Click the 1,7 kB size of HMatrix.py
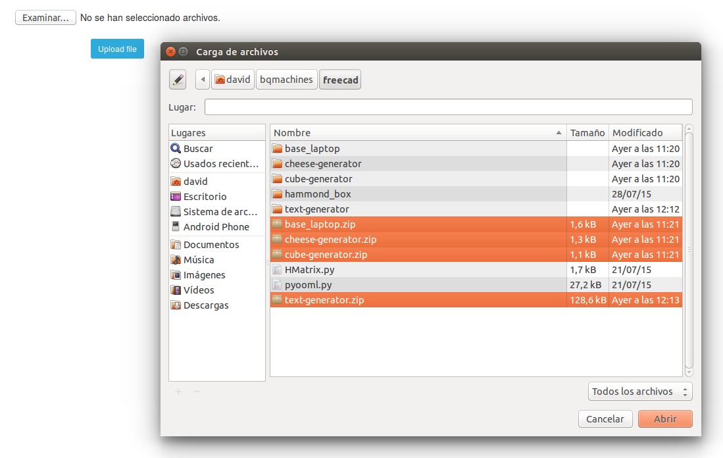The image size is (723, 458). 583,269
